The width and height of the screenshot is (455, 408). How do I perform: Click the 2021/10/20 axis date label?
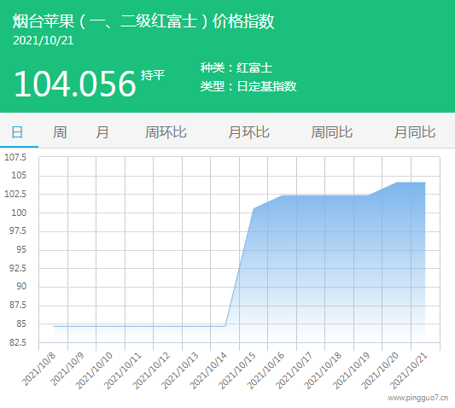380,370
